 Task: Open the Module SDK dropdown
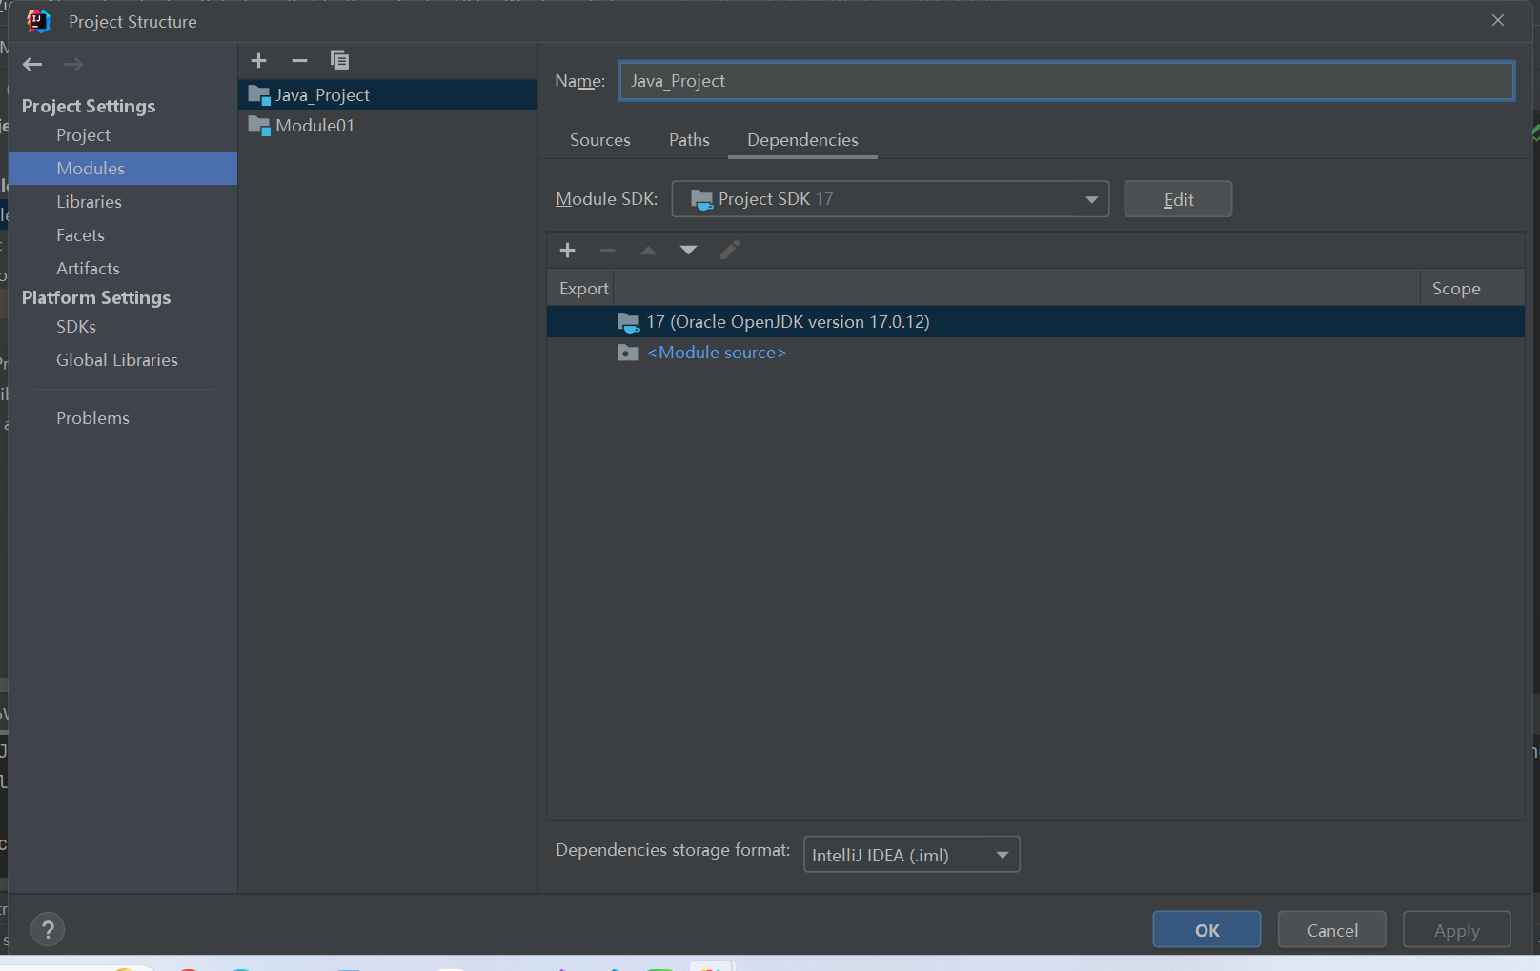coord(890,199)
